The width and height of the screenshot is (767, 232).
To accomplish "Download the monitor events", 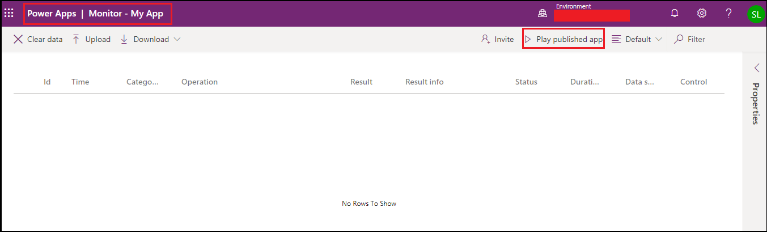I will pos(145,39).
